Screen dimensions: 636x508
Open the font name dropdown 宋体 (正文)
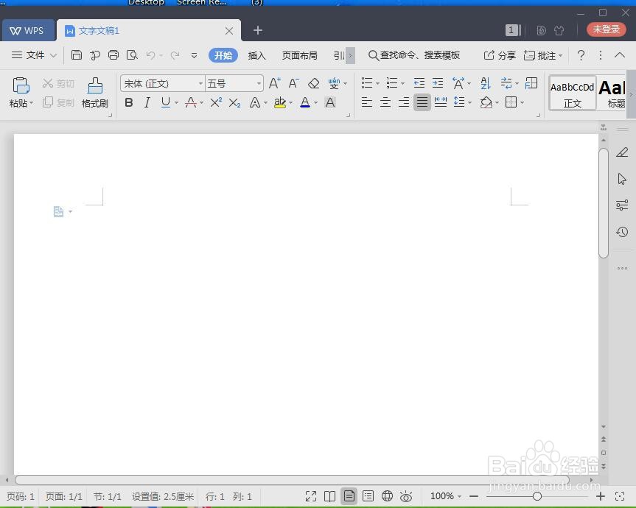(162, 83)
